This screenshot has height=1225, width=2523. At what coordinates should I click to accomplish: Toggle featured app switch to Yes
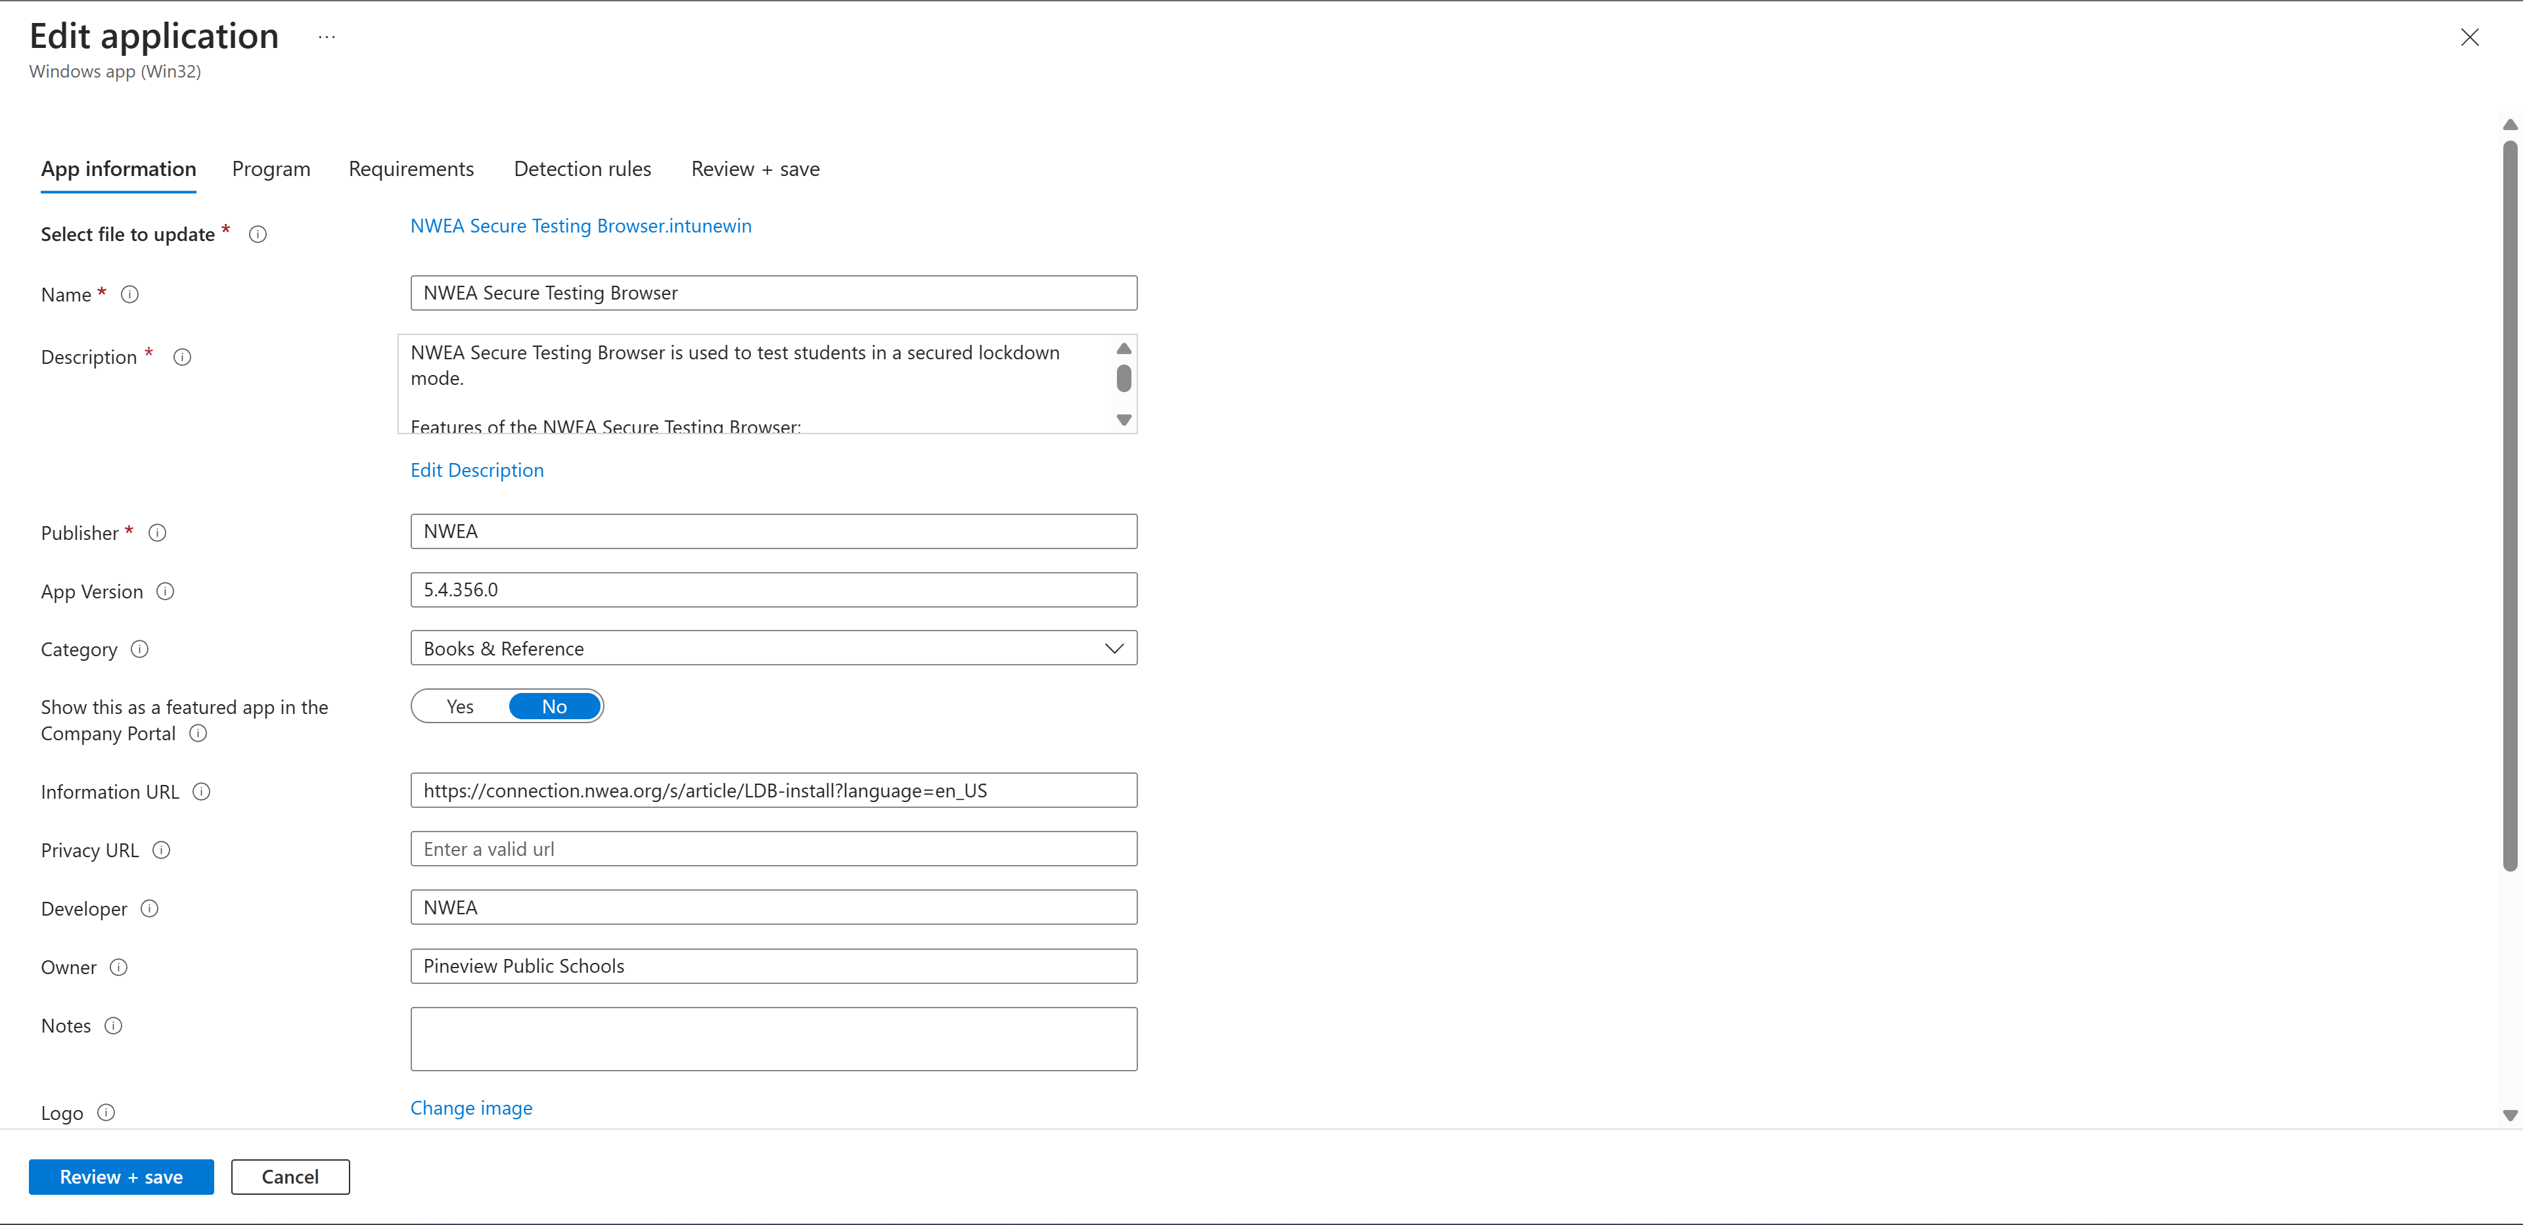(459, 705)
